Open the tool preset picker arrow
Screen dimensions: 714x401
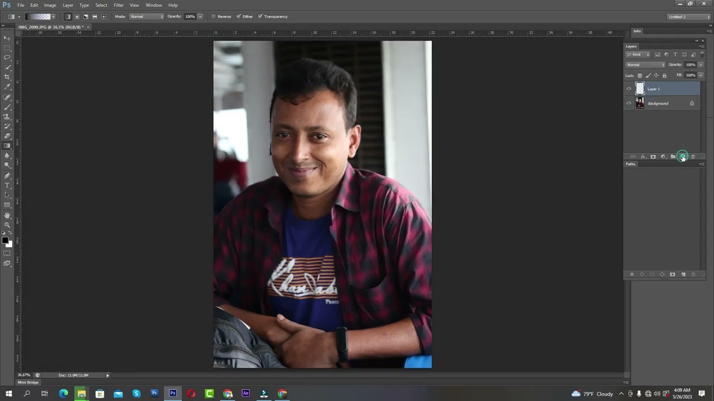(x=19, y=17)
